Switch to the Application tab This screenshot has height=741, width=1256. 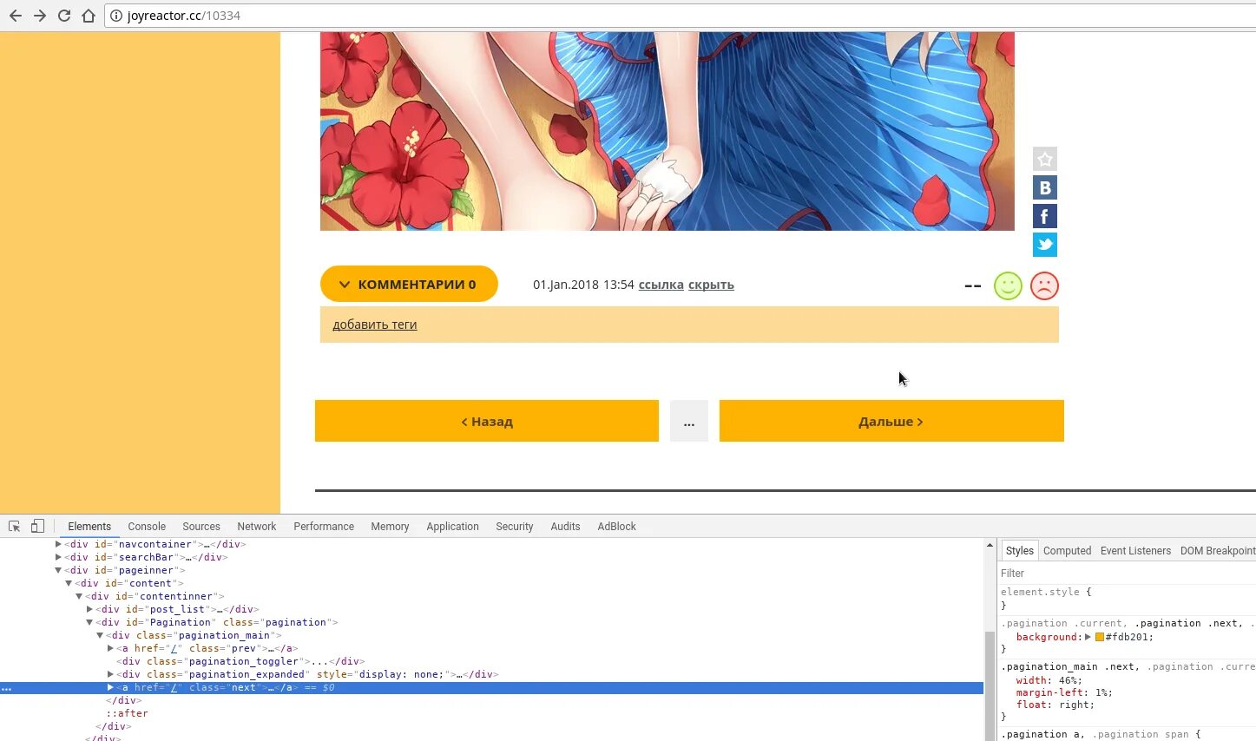(x=452, y=526)
